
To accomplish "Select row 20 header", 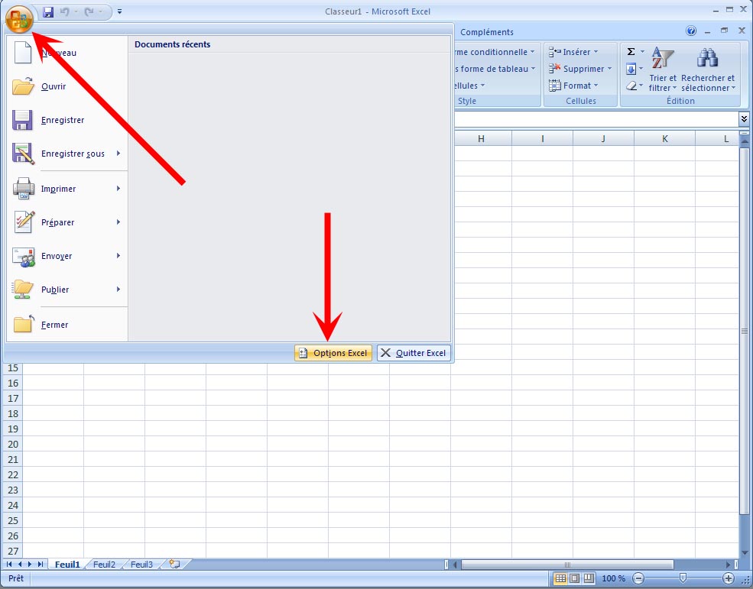I will (x=13, y=444).
